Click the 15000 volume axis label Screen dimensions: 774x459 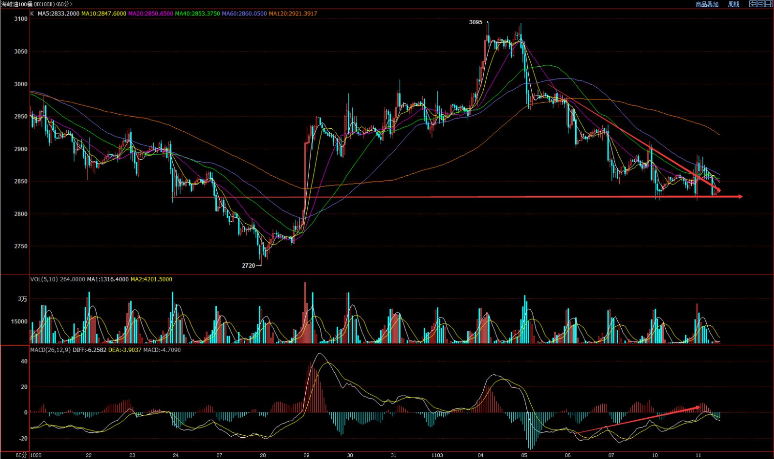tap(20, 321)
